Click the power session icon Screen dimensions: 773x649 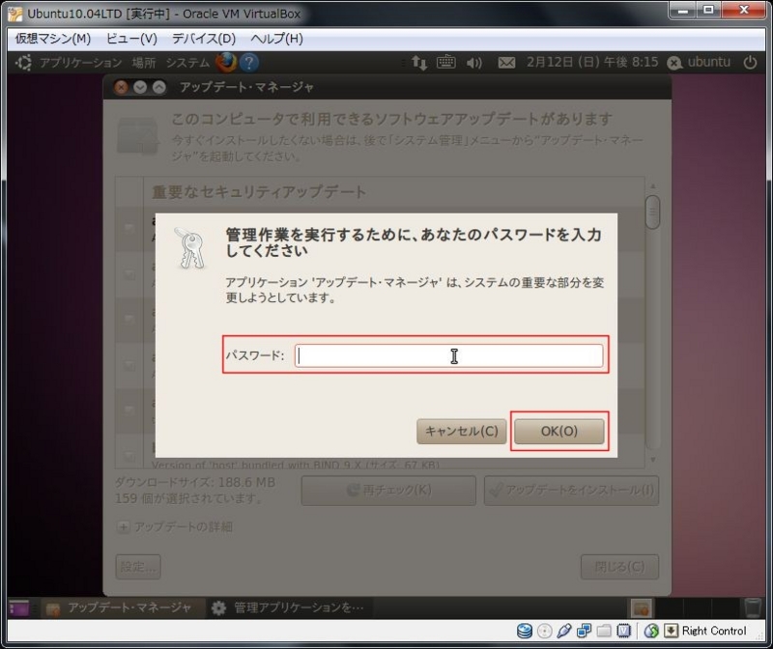(751, 62)
